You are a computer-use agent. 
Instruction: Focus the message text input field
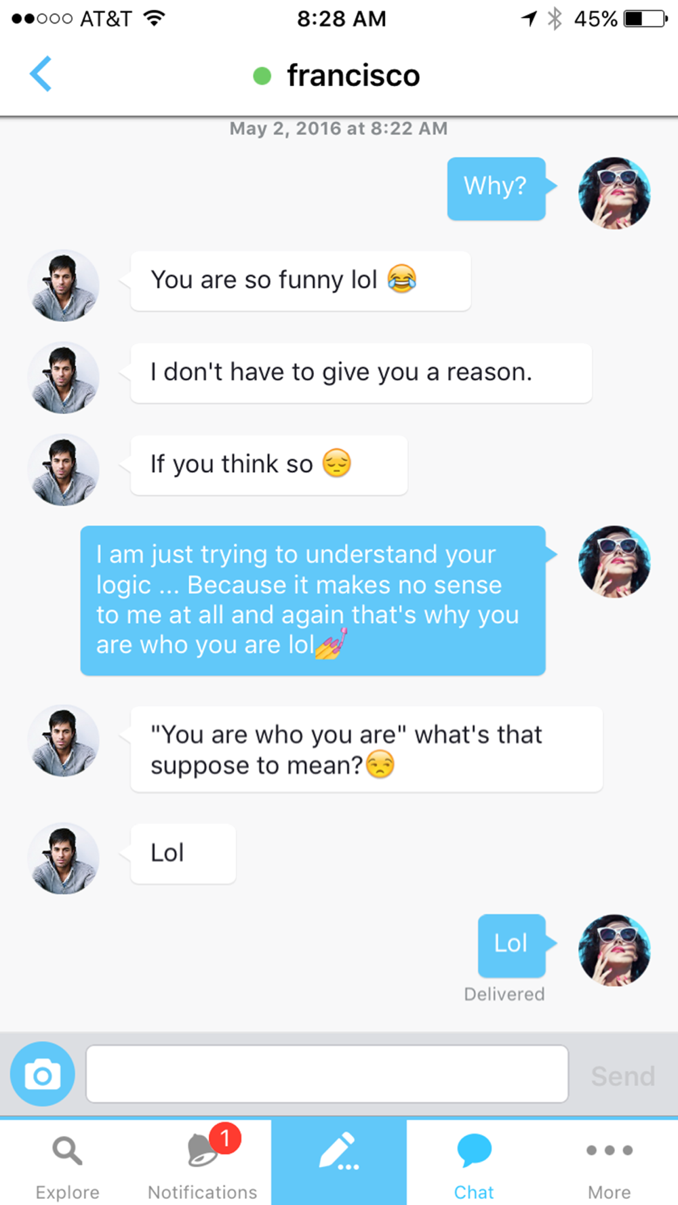pyautogui.click(x=327, y=1074)
